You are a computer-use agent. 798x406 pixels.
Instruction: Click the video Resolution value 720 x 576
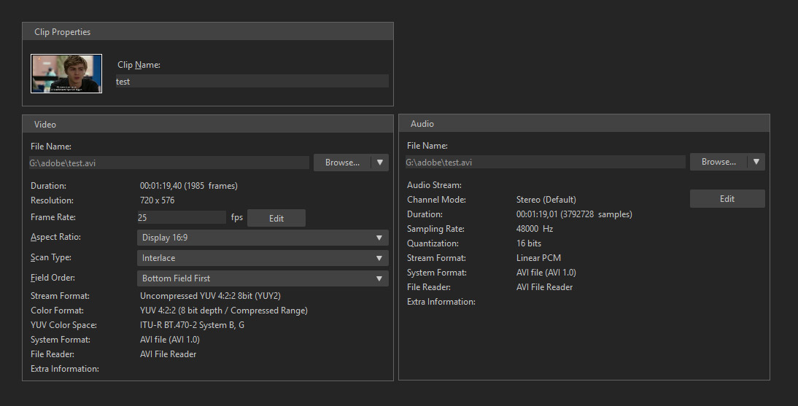(157, 200)
